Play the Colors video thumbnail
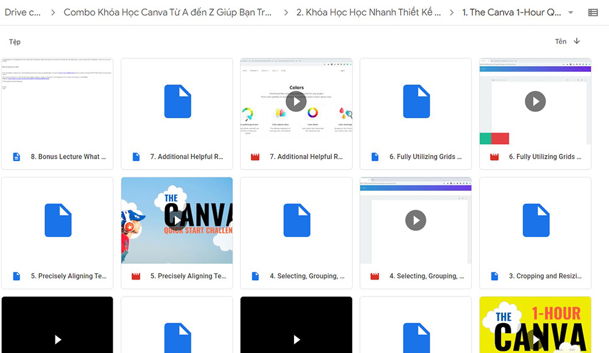The height and width of the screenshot is (353, 609). coord(296,101)
